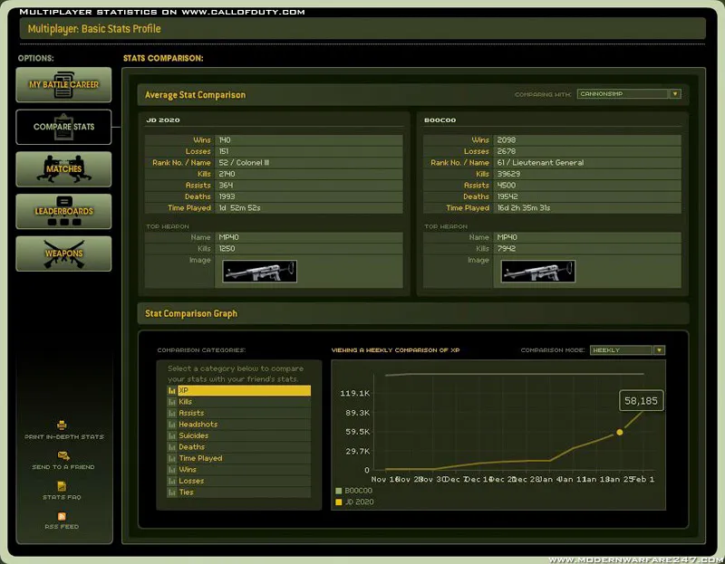Click the B00C00 green legend swatch
The width and height of the screenshot is (725, 564).
click(339, 491)
